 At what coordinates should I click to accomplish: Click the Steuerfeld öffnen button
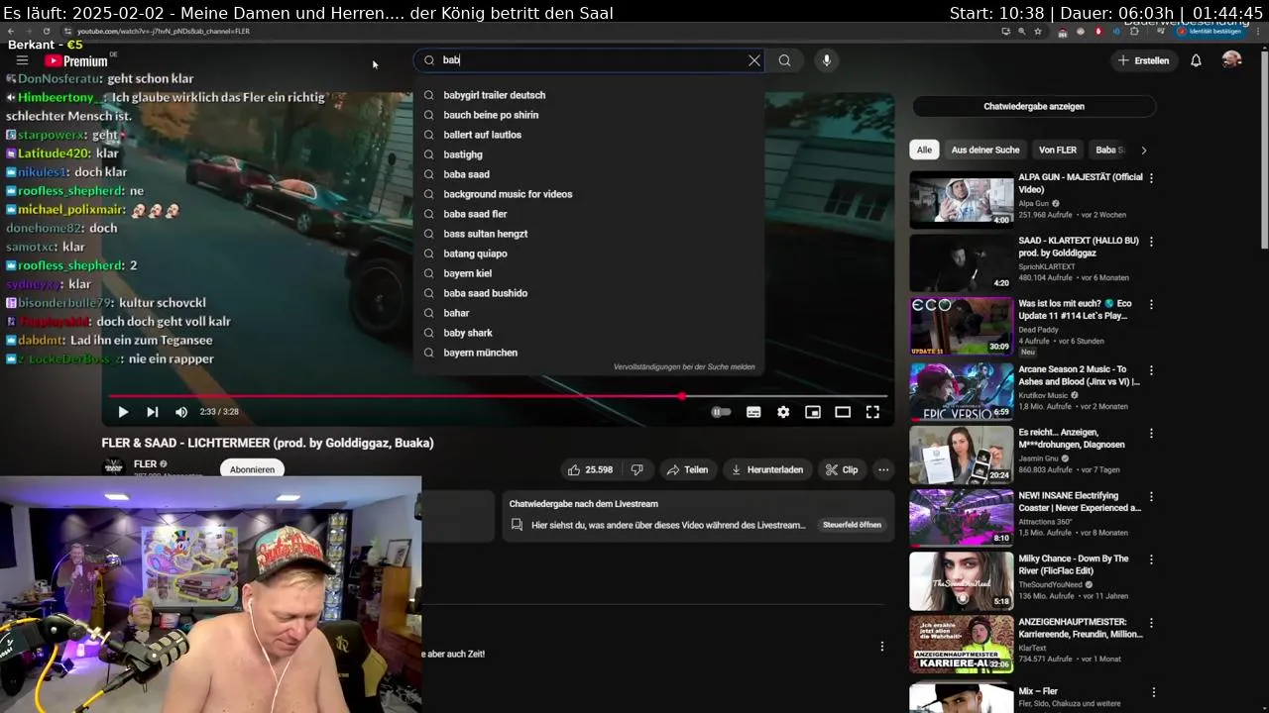(852, 525)
